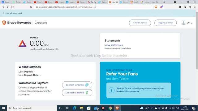The height and width of the screenshot is (111, 198).
Task: Switch to the Dashb tab
Action: click(x=103, y=2)
